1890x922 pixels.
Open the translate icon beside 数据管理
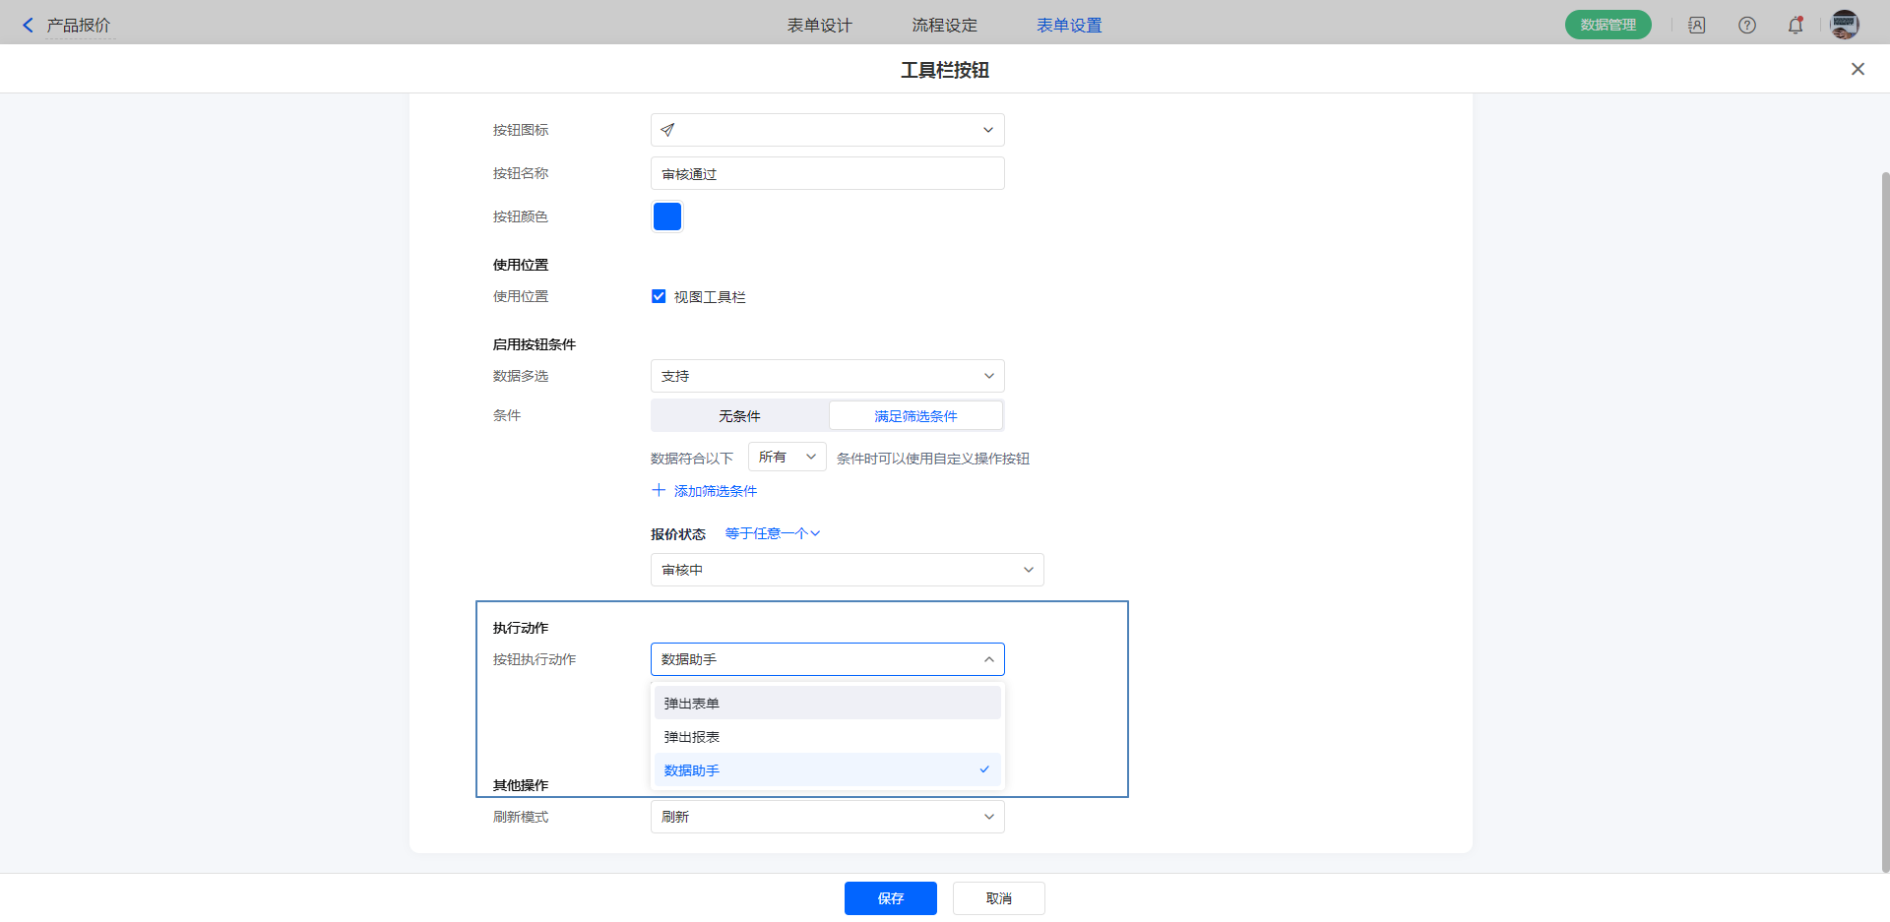(x=1696, y=26)
